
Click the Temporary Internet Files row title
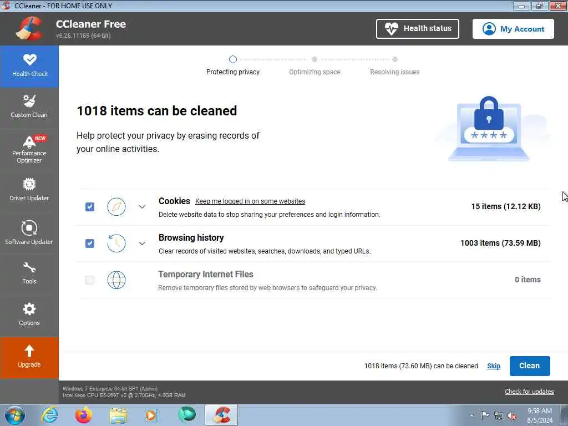coord(205,274)
